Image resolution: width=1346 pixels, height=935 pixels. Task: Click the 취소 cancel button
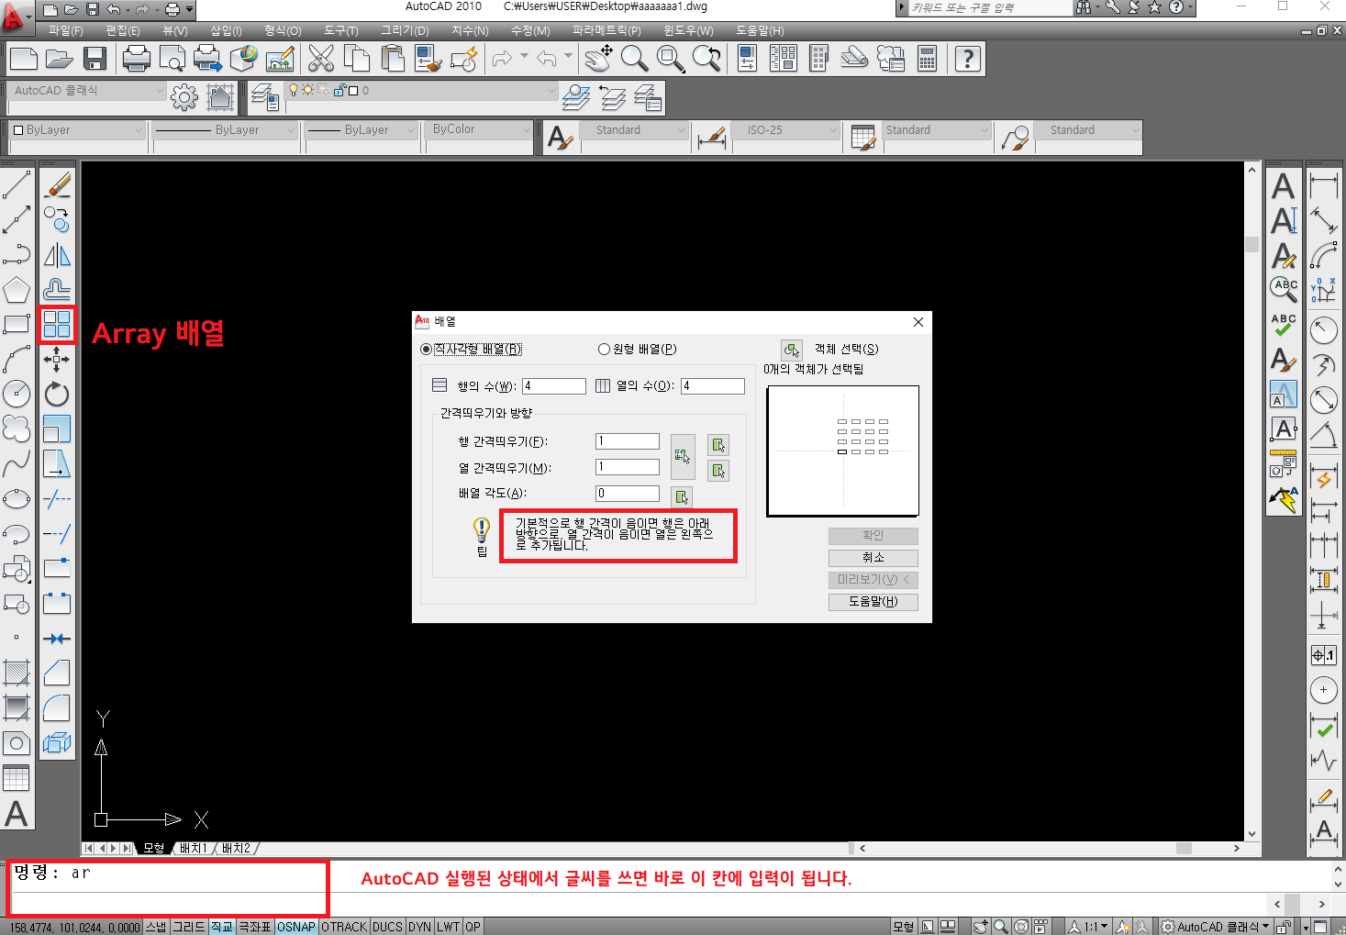(873, 558)
